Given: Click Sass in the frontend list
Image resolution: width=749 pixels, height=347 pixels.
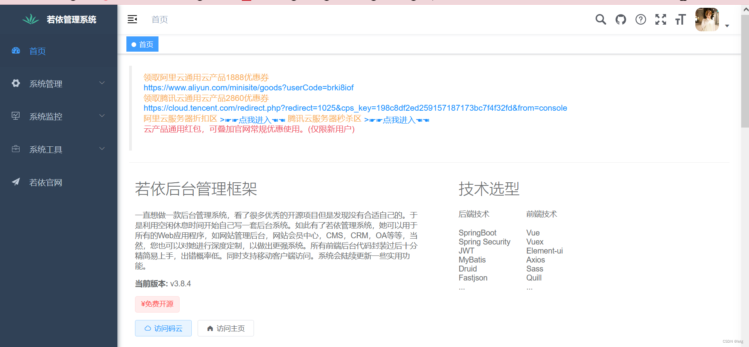Looking at the screenshot, I should [535, 269].
